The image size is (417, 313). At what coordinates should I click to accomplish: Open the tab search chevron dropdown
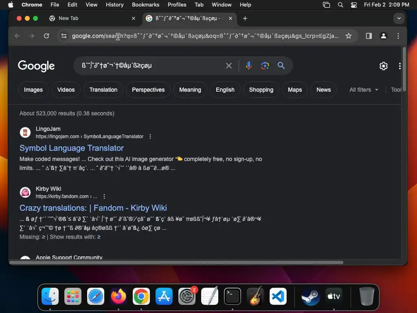(399, 18)
